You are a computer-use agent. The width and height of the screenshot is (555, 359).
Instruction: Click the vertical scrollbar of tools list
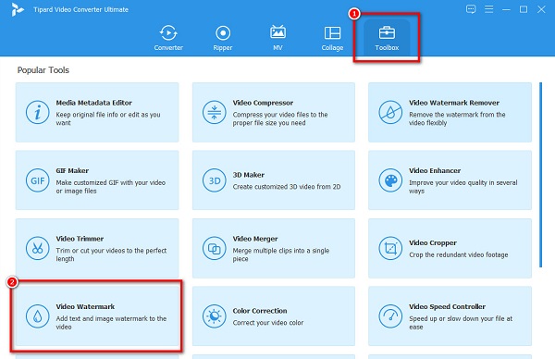[540, 175]
